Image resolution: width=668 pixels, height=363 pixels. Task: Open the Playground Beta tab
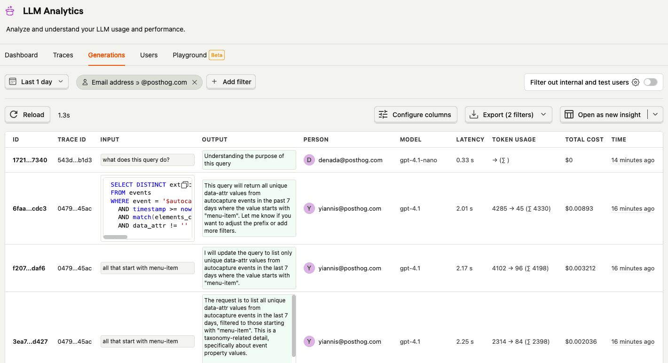click(x=198, y=55)
